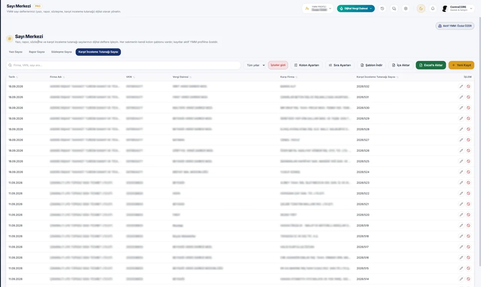Screen dimensions: 481x287
Task: Cancel record 2026/532 with red icon
Action: pos(468,87)
